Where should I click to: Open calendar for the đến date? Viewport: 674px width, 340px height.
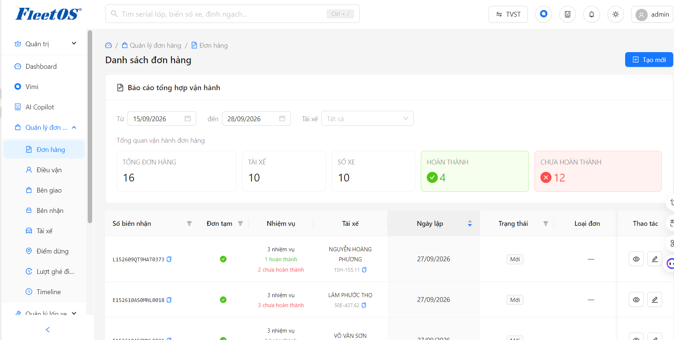click(282, 119)
